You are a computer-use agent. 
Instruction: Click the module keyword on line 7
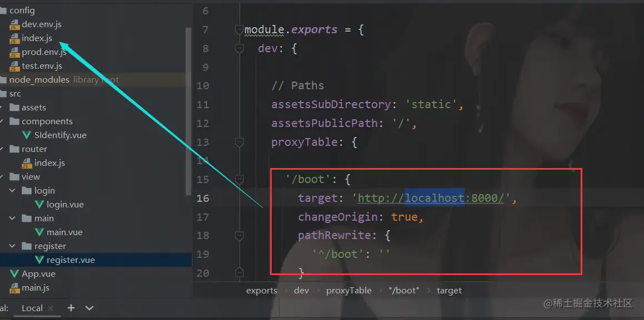click(x=264, y=30)
